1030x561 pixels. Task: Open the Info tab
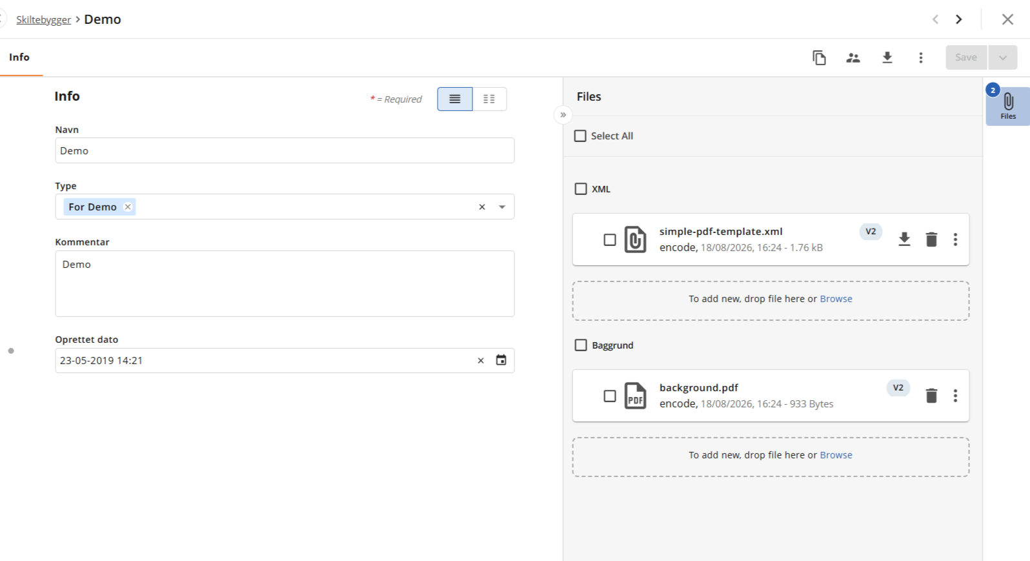19,57
